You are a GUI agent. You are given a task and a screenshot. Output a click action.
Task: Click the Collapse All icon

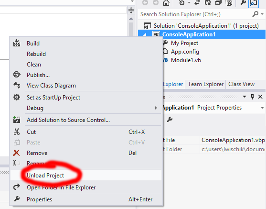coord(218,3)
